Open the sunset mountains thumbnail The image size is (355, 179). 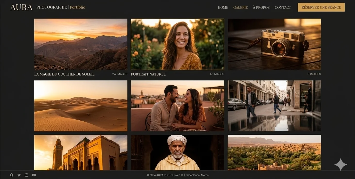[81, 44]
